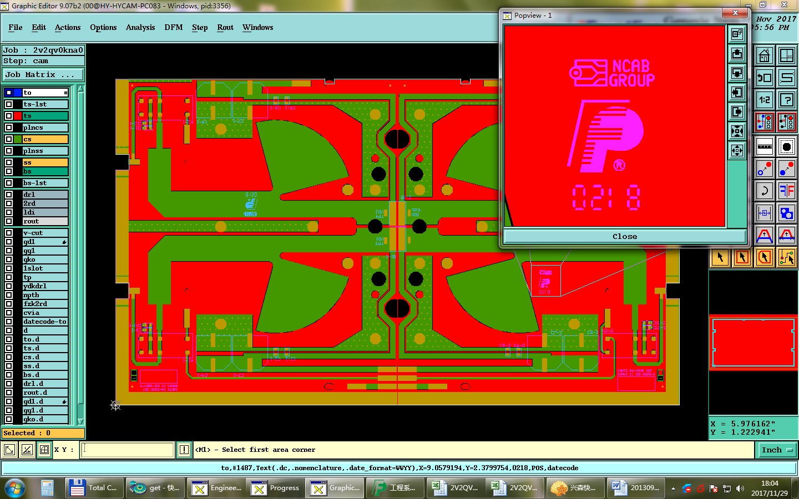Click layer list scroll-down arrow
This screenshot has height=499, width=799.
pyautogui.click(x=80, y=421)
